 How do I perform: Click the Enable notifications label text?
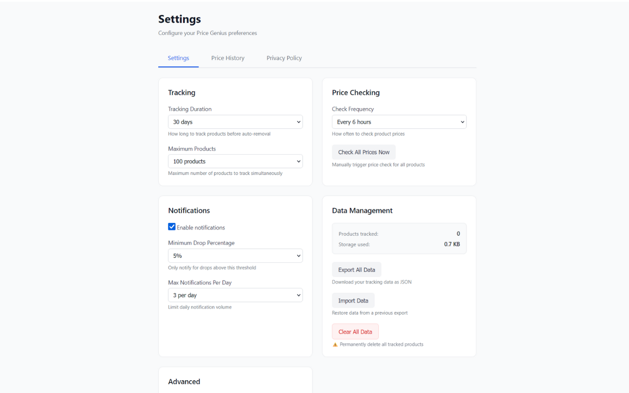click(201, 227)
